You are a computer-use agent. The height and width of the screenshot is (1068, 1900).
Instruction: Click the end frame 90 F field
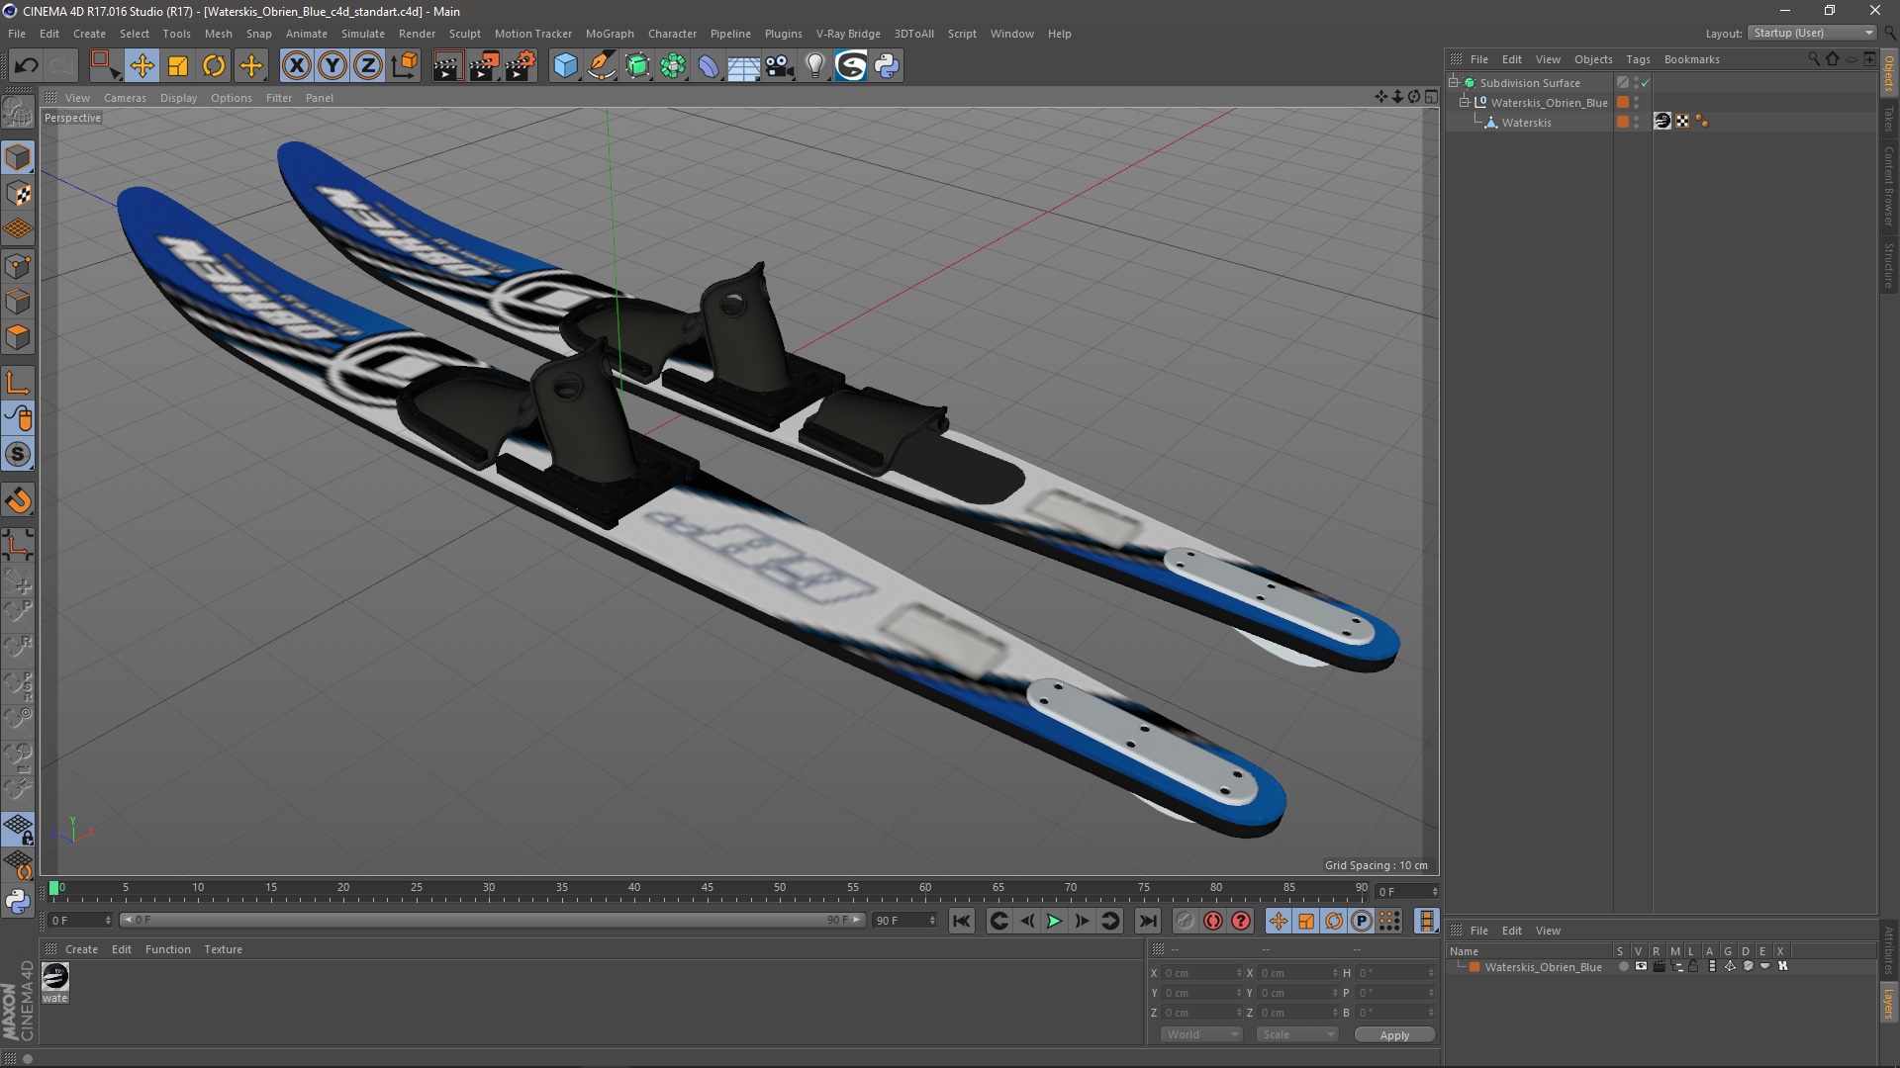click(x=903, y=921)
